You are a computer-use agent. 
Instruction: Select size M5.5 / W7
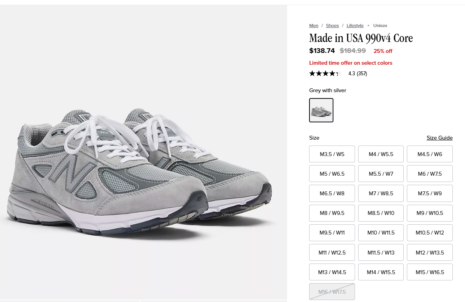[x=381, y=173]
